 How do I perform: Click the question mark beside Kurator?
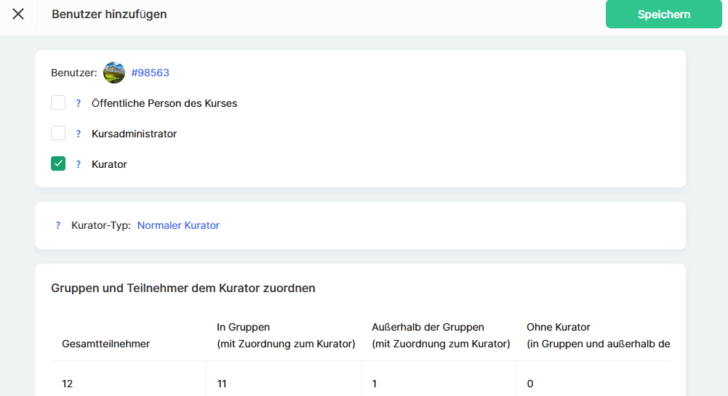pyautogui.click(x=79, y=164)
